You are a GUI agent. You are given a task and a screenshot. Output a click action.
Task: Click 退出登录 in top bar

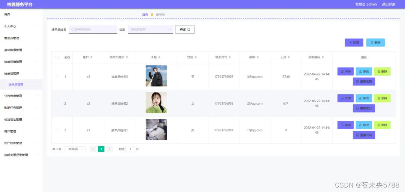[388, 4]
